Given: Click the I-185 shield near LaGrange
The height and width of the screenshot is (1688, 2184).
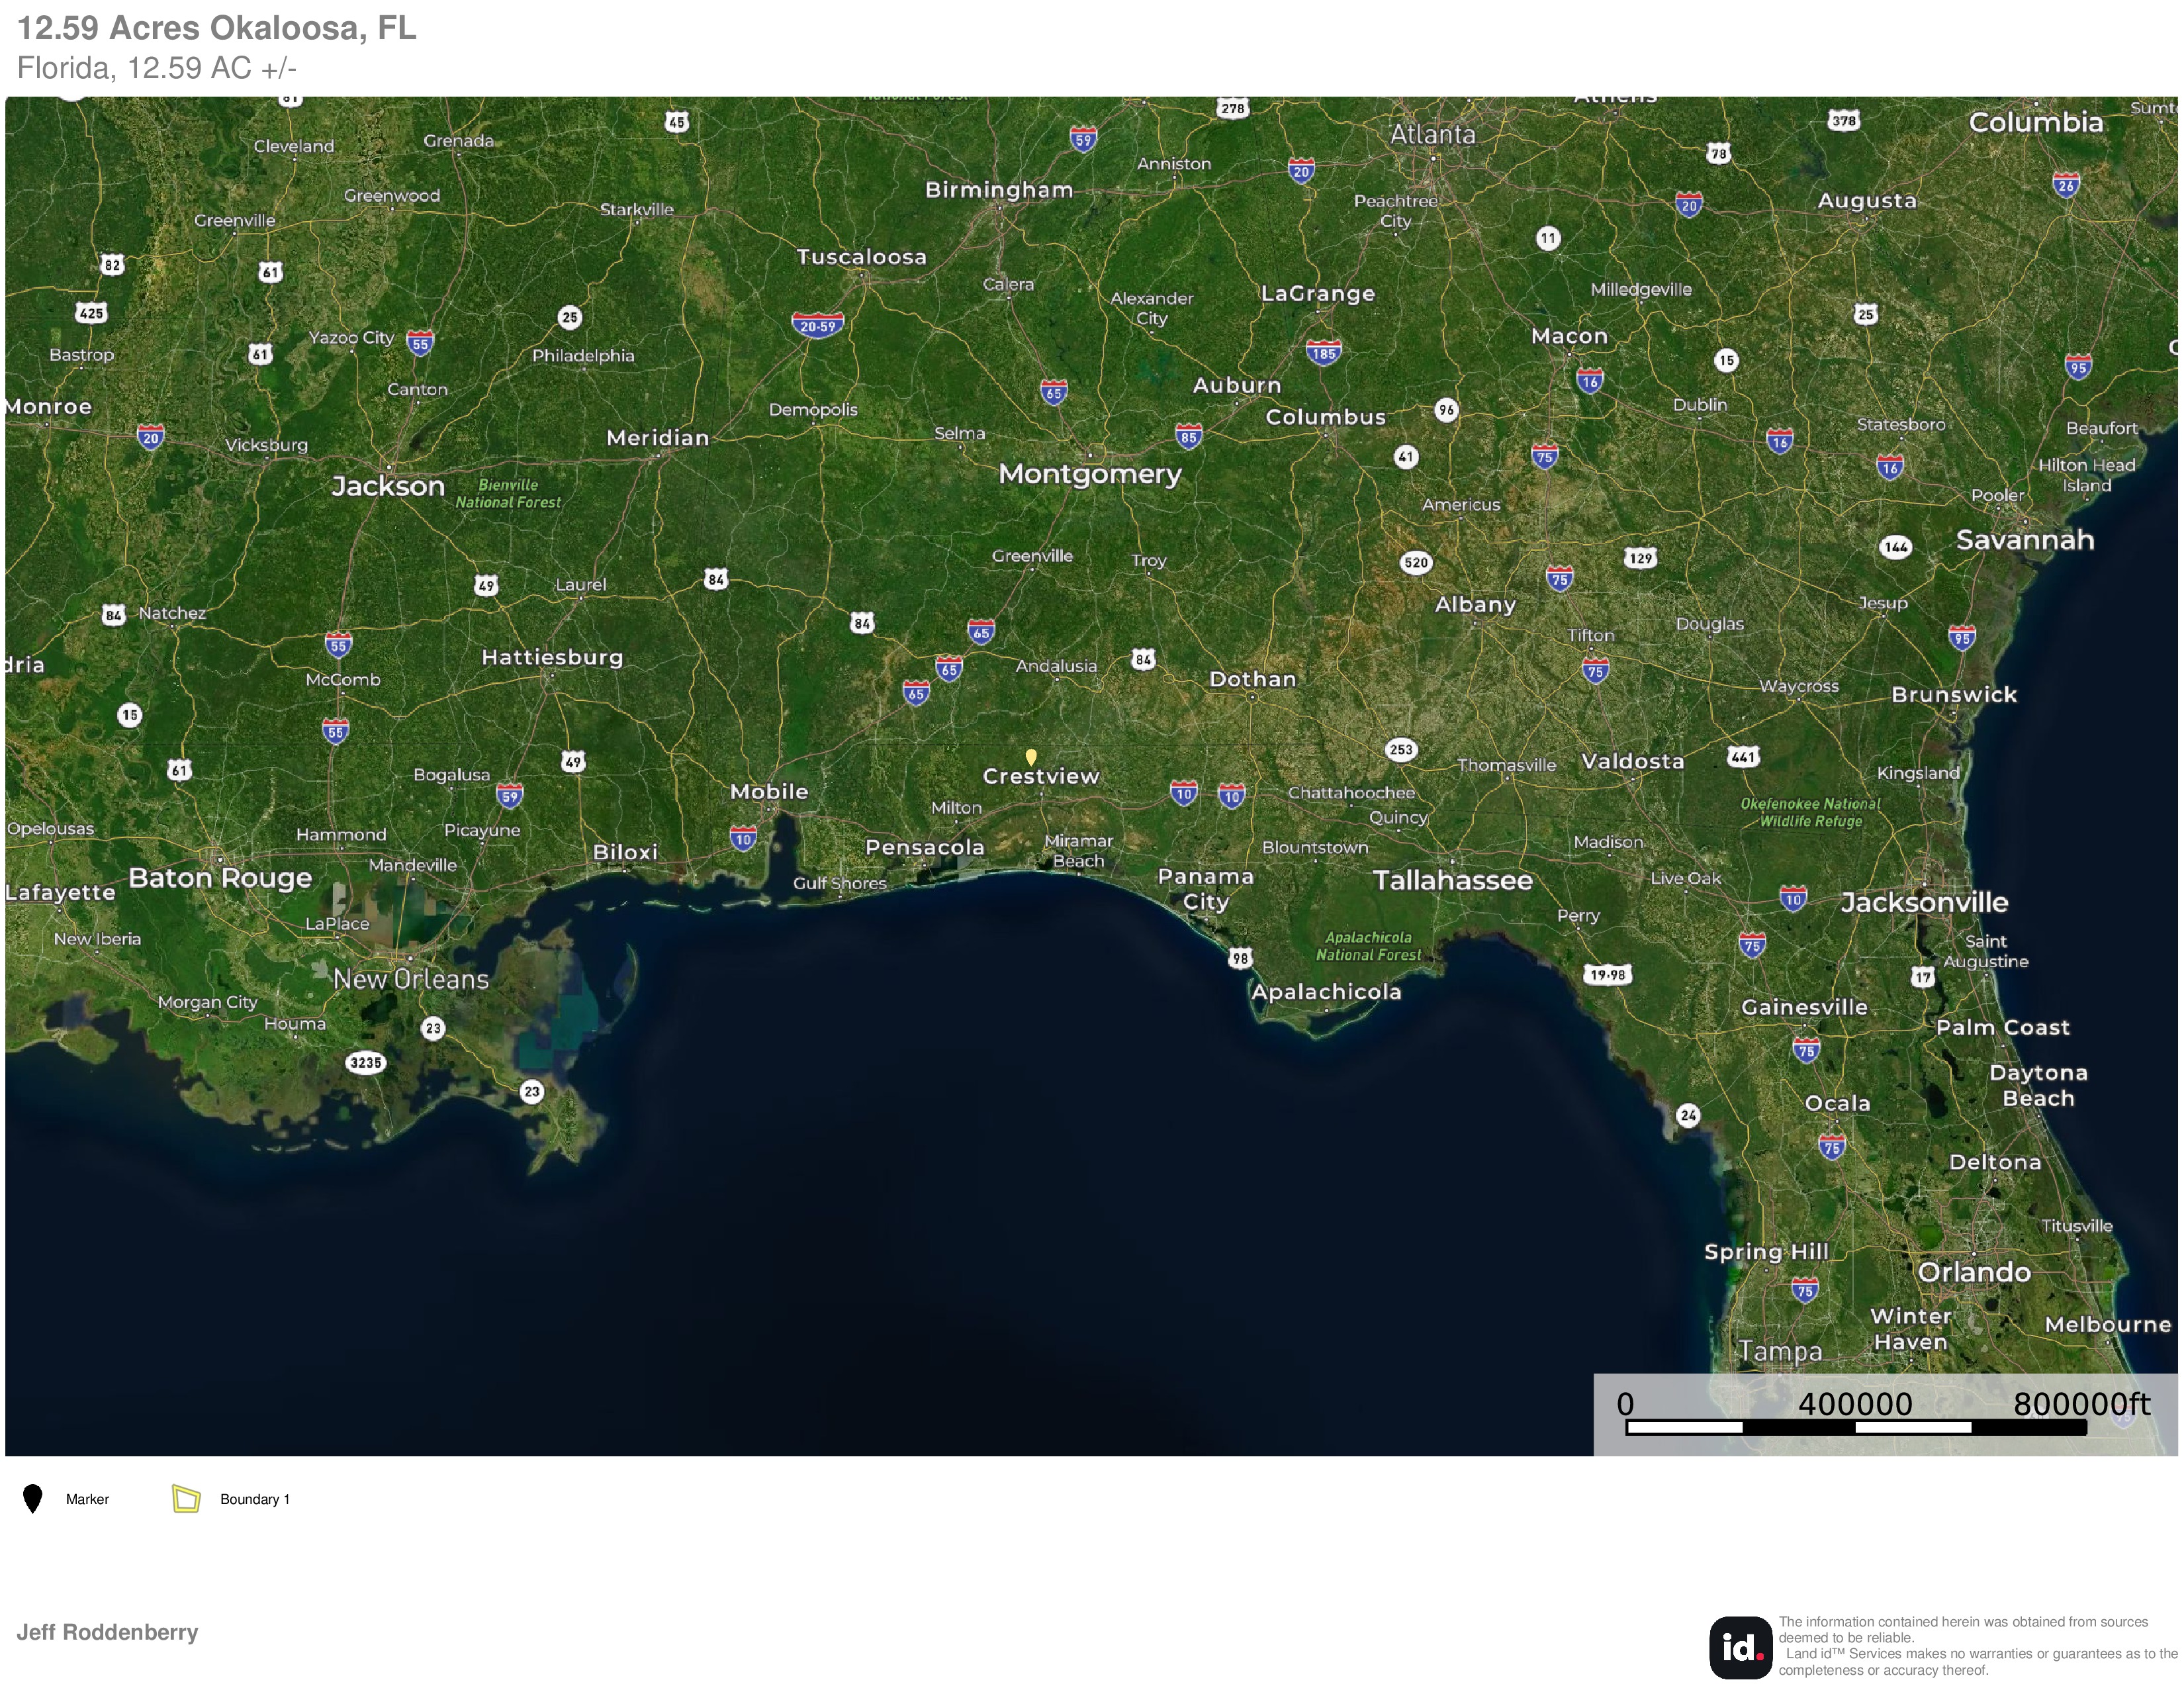Looking at the screenshot, I should coord(1323,352).
